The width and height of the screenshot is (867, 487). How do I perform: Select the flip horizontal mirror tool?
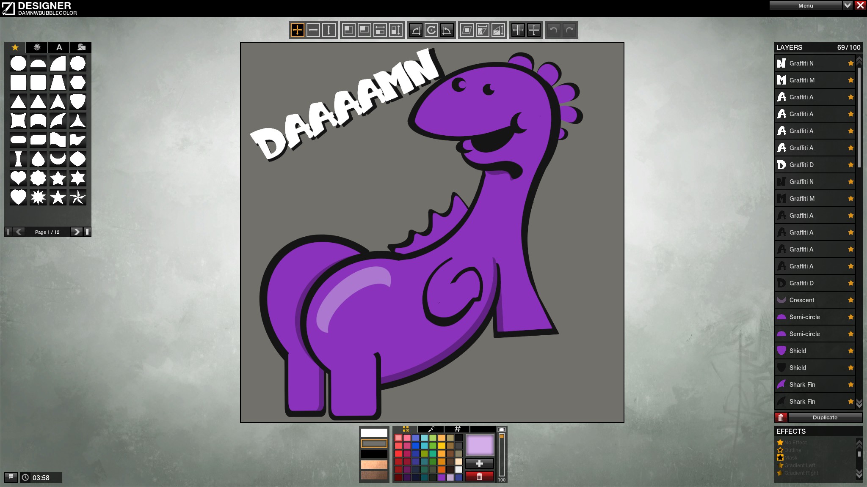pos(518,30)
